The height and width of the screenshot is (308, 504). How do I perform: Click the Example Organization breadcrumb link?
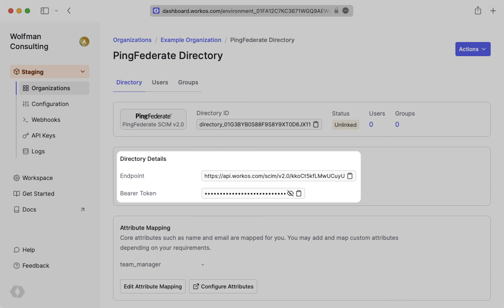(191, 40)
